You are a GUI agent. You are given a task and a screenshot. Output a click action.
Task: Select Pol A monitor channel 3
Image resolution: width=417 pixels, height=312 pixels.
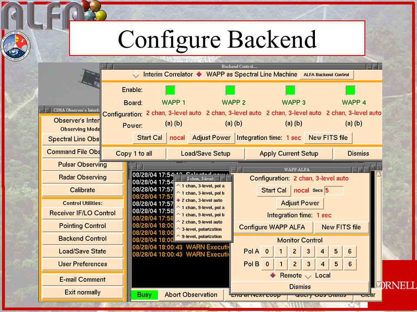point(308,251)
